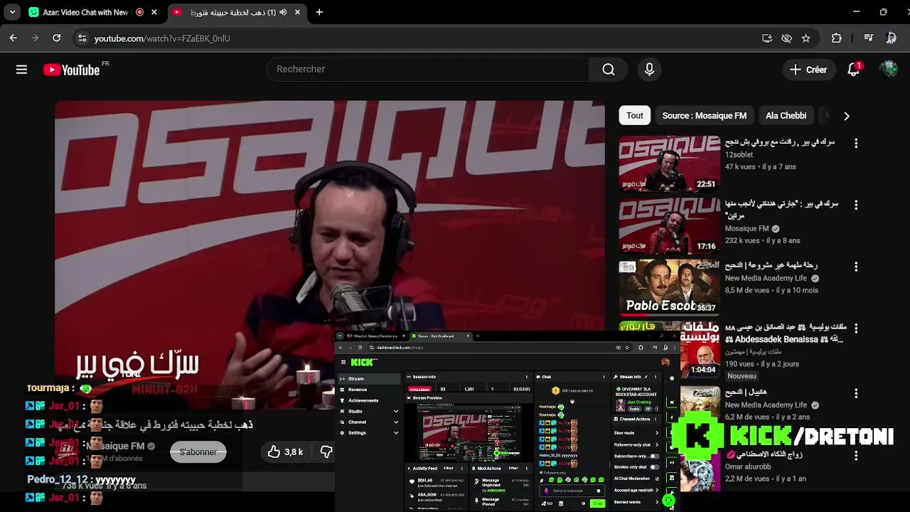The image size is (910, 512).
Task: Select the Tout filter chip
Action: [635, 116]
